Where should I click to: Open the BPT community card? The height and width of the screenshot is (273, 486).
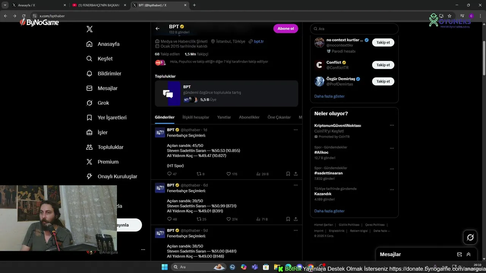pos(226,93)
